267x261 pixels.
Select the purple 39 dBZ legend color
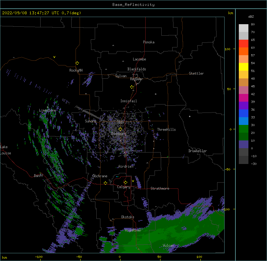pyautogui.click(x=243, y=105)
